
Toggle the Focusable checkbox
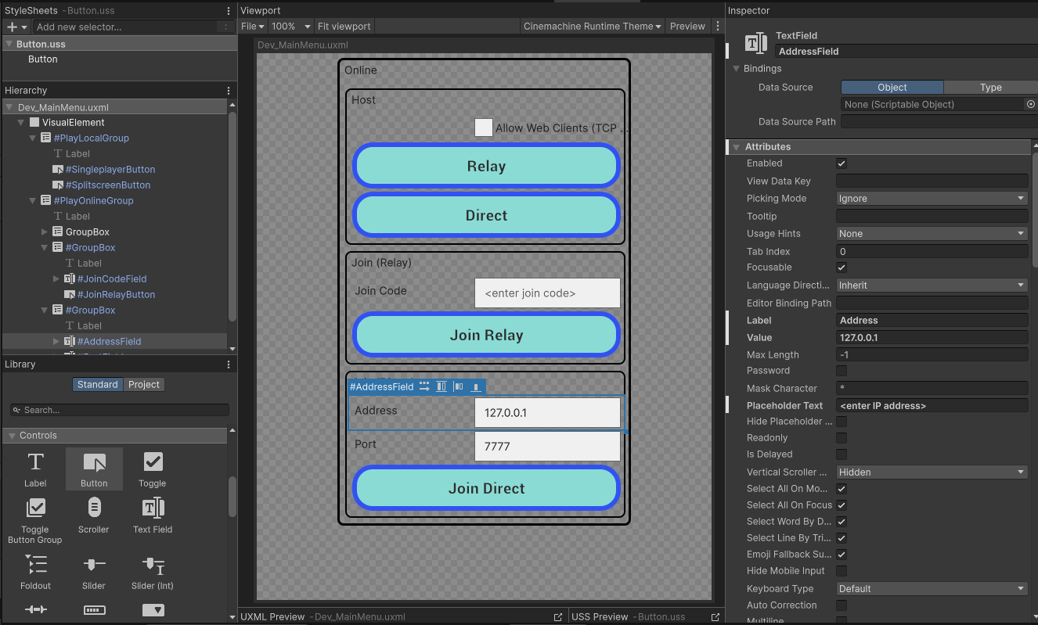(x=842, y=268)
